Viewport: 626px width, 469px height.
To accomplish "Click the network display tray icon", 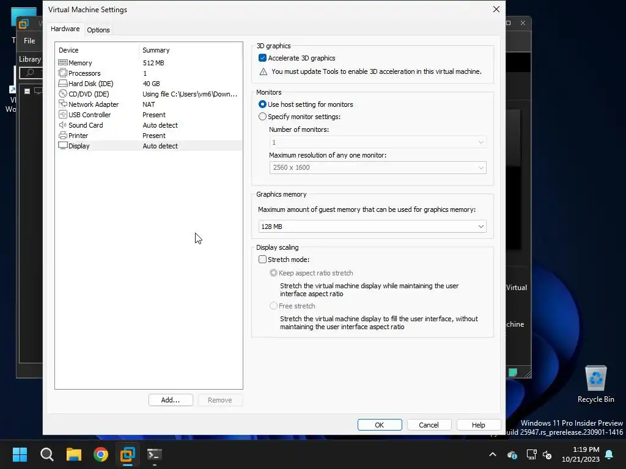I will click(531, 454).
